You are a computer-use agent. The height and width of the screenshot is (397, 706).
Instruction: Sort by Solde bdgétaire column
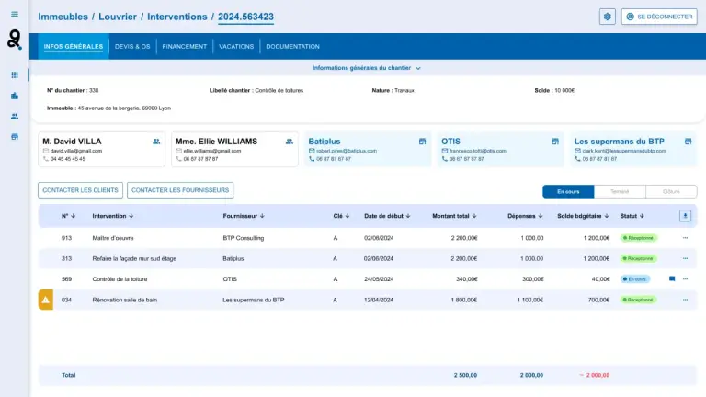(583, 216)
